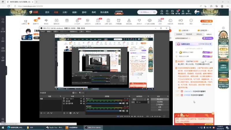Click the 开始录制 button in OBS
The image size is (231, 130).
coord(160,102)
